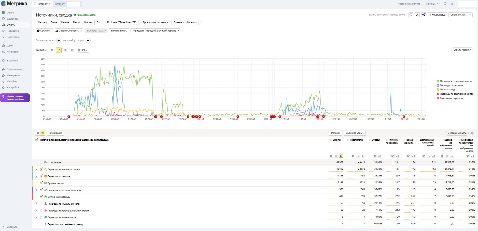478x231 pixels.
Task: Click the На дашборд button
Action: 437,15
